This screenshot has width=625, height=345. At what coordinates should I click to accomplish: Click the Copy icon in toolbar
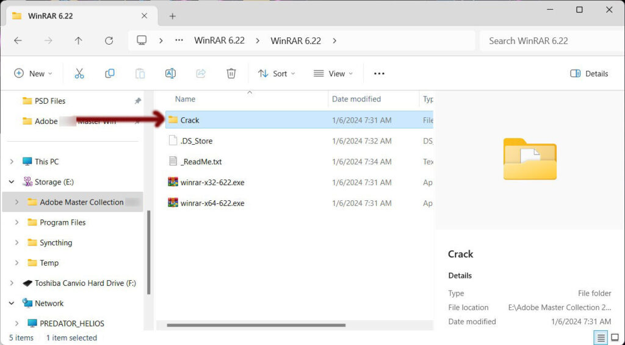pyautogui.click(x=110, y=73)
